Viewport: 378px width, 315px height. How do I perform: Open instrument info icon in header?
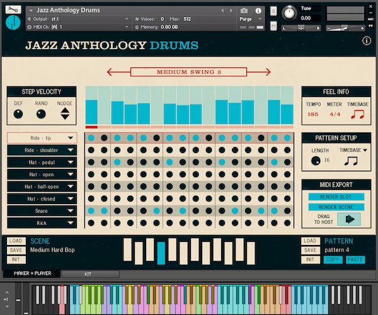[x=258, y=11]
